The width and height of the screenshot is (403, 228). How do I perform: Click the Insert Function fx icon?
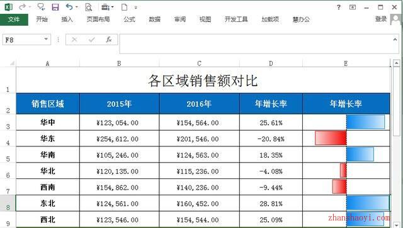[109, 40]
